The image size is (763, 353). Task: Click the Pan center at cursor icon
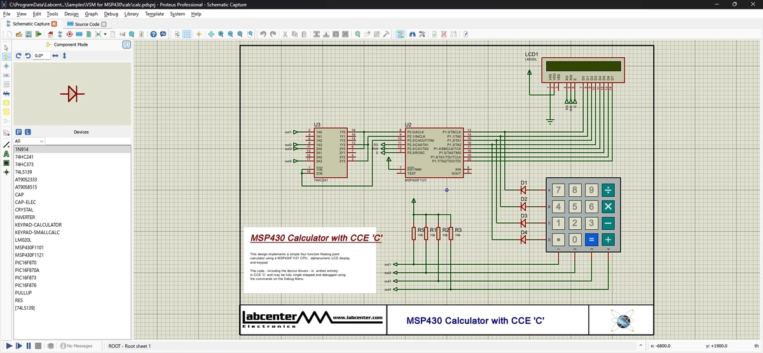coord(211,34)
